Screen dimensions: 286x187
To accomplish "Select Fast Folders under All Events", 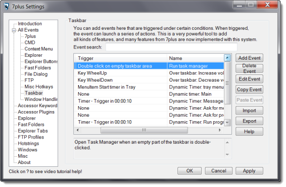I will [38, 68].
